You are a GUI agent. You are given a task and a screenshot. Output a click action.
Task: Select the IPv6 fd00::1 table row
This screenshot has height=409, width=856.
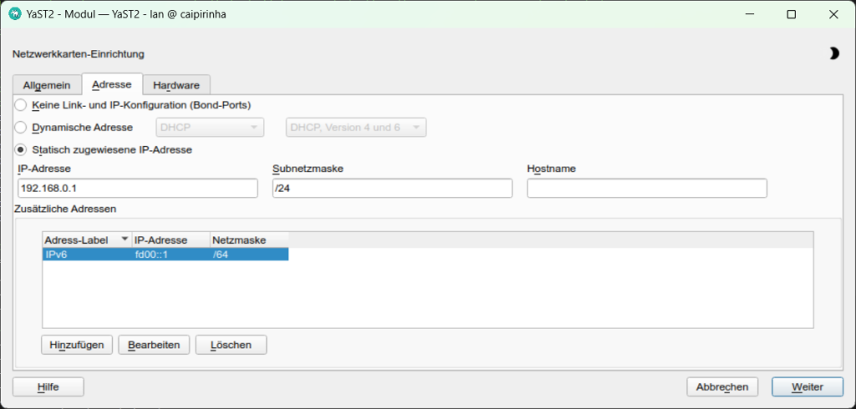(x=165, y=255)
